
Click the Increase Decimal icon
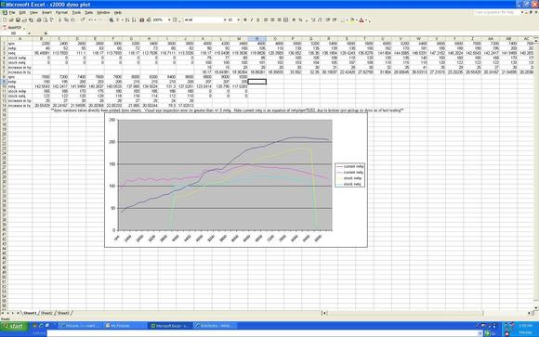coord(313,19)
